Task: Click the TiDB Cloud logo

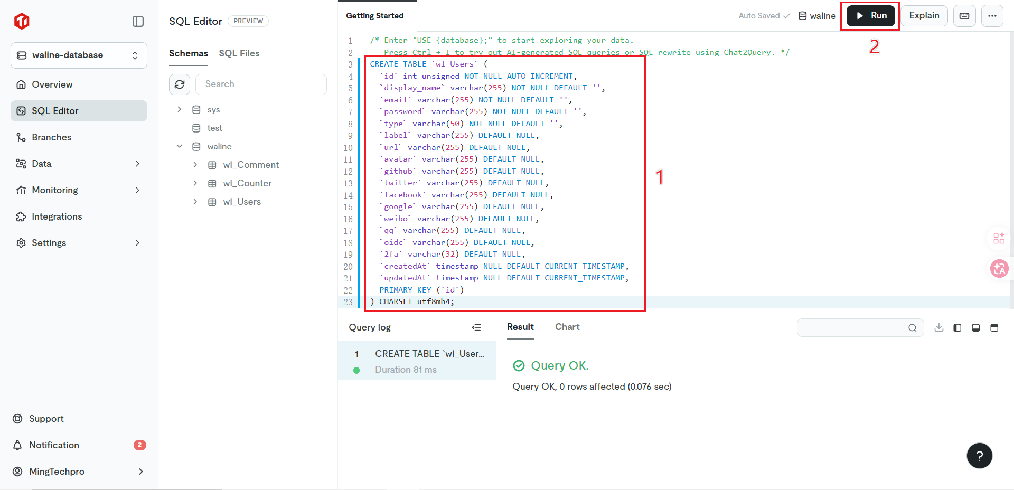Action: pos(22,21)
